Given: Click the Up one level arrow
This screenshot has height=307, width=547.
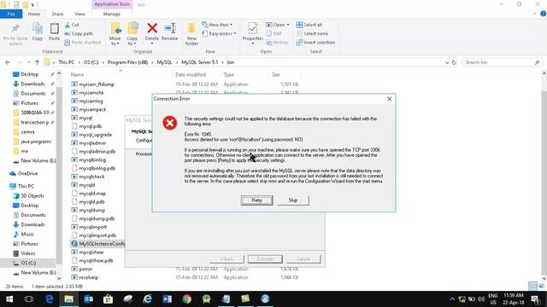Looking at the screenshot, I should coord(37,62).
